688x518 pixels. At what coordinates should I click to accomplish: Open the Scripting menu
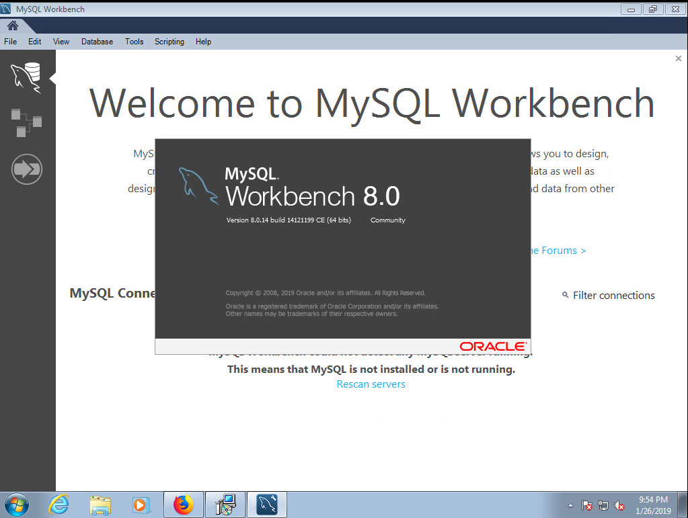click(169, 42)
